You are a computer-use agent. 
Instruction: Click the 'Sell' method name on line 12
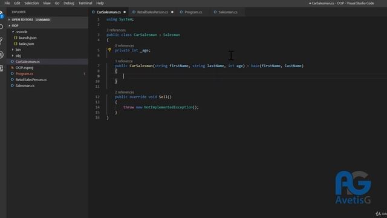point(163,97)
